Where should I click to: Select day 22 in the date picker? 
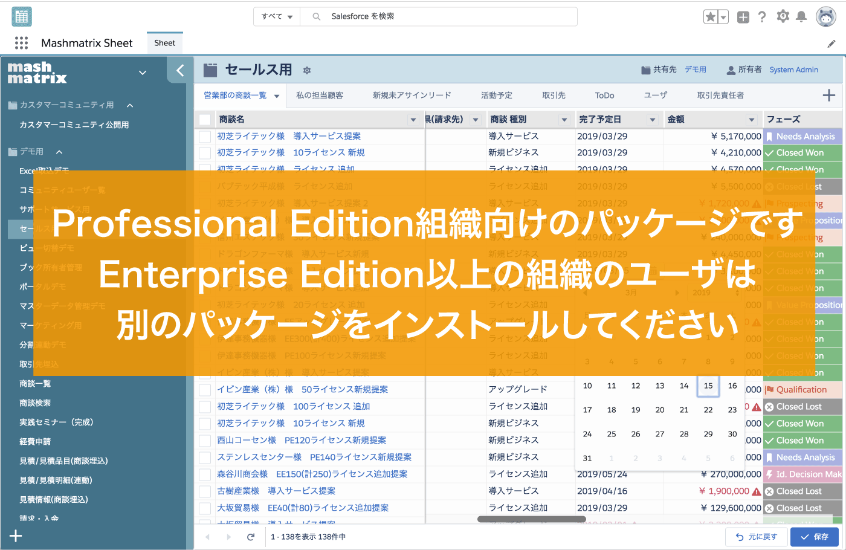coord(708,410)
